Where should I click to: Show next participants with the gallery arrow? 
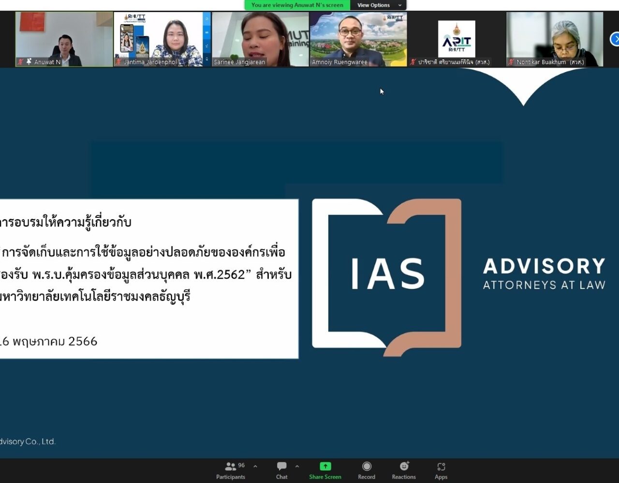pyautogui.click(x=615, y=39)
